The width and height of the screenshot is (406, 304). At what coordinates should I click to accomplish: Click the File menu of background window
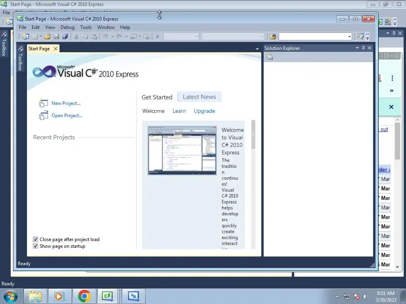[6, 12]
